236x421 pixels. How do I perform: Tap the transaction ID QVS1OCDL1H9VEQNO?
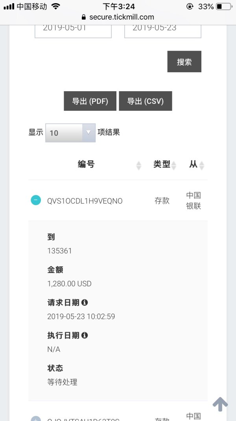click(85, 201)
